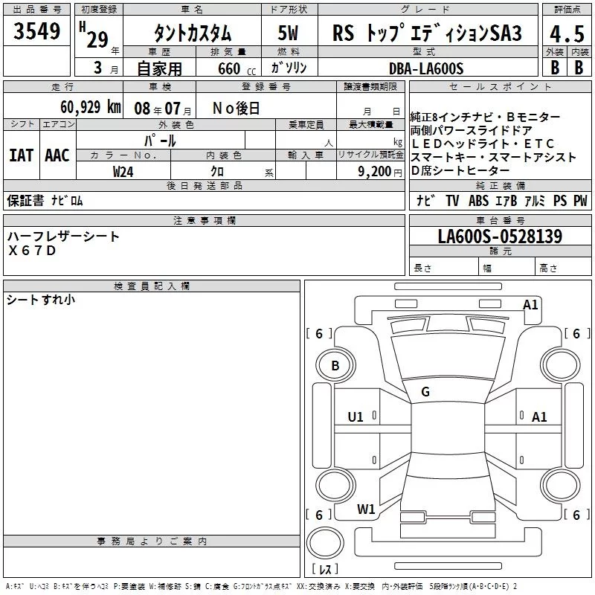
Task: Click the exterior color パール
Action: pos(160,141)
